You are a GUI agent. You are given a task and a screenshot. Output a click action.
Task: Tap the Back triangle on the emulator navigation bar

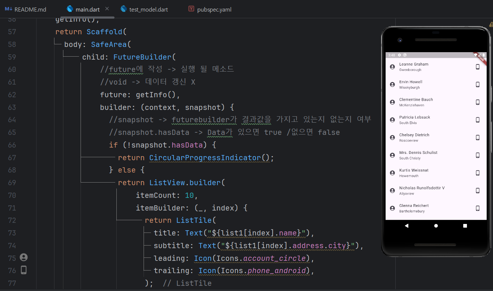coord(406,225)
